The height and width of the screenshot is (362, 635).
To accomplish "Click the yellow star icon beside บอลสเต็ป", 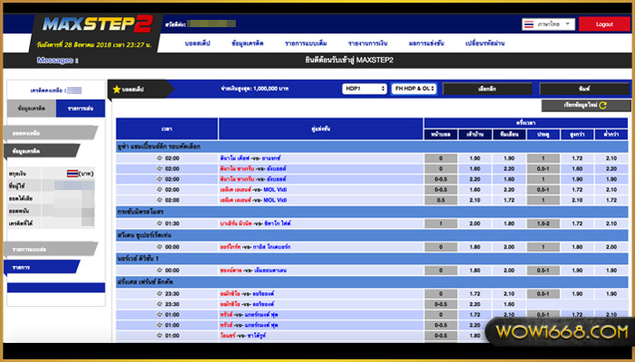I will point(116,90).
